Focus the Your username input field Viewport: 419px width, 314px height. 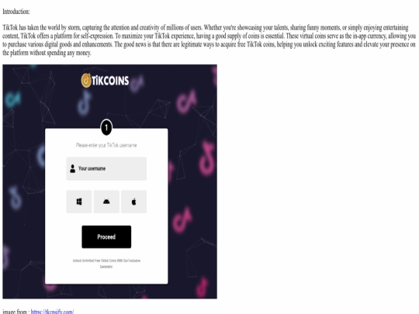[106, 168]
